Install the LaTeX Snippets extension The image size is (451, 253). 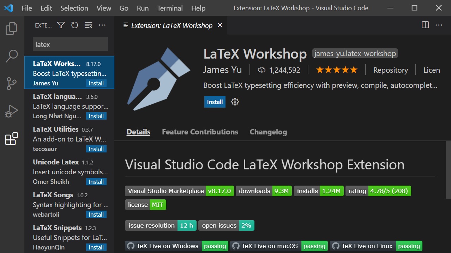pyautogui.click(x=96, y=247)
